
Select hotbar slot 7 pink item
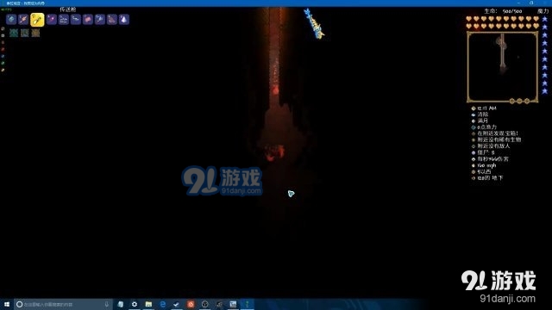pos(88,19)
